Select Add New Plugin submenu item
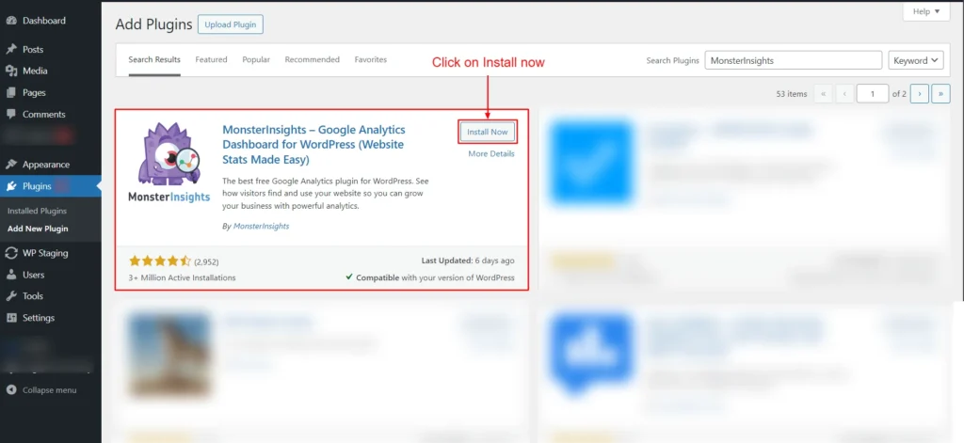The width and height of the screenshot is (964, 443). point(38,229)
